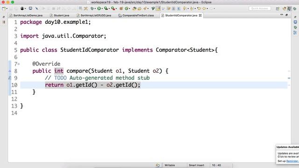Screen dimensions: 299x168
Task: Click the Open Type icon
Action: [x=134, y=8]
